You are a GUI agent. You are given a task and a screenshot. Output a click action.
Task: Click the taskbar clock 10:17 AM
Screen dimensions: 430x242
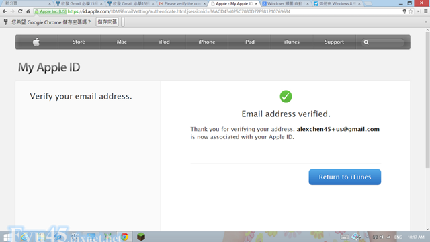point(416,237)
